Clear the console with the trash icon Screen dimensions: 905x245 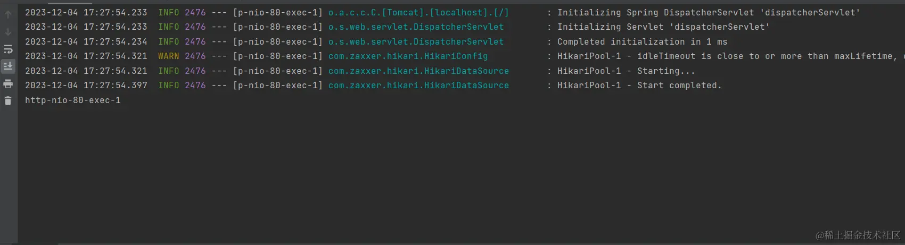pyautogui.click(x=8, y=100)
